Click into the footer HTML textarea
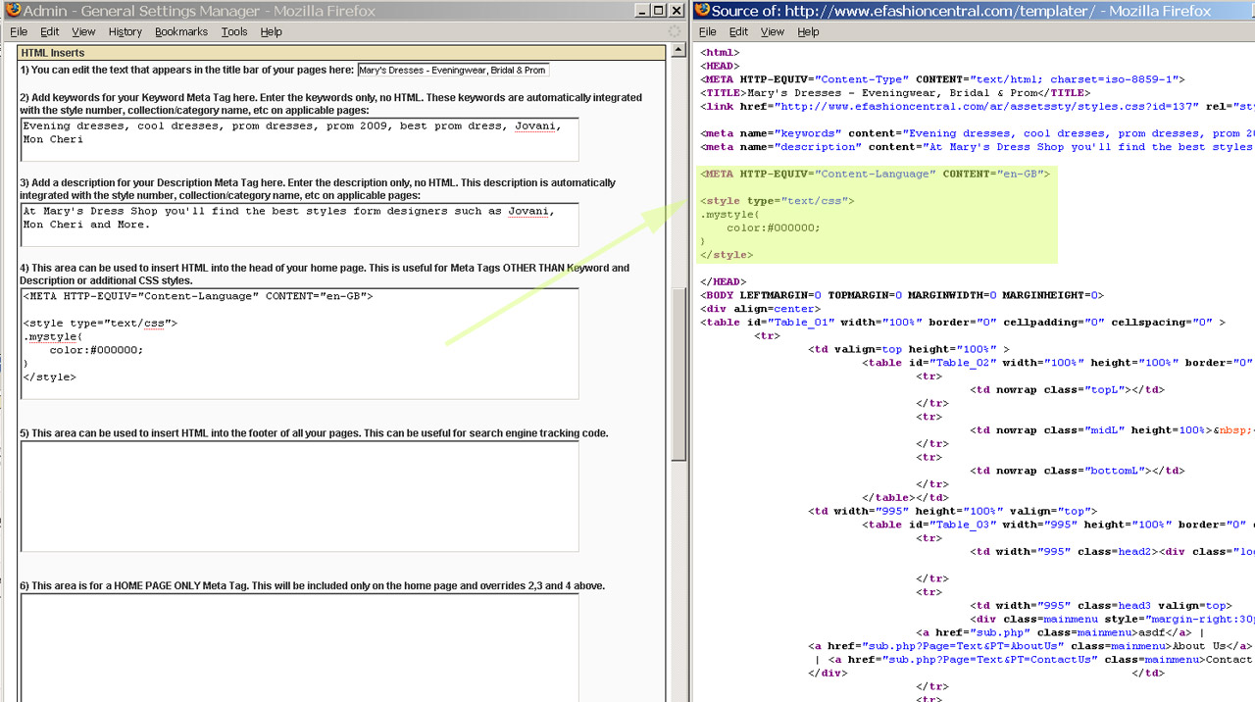This screenshot has width=1255, height=702. [299, 497]
